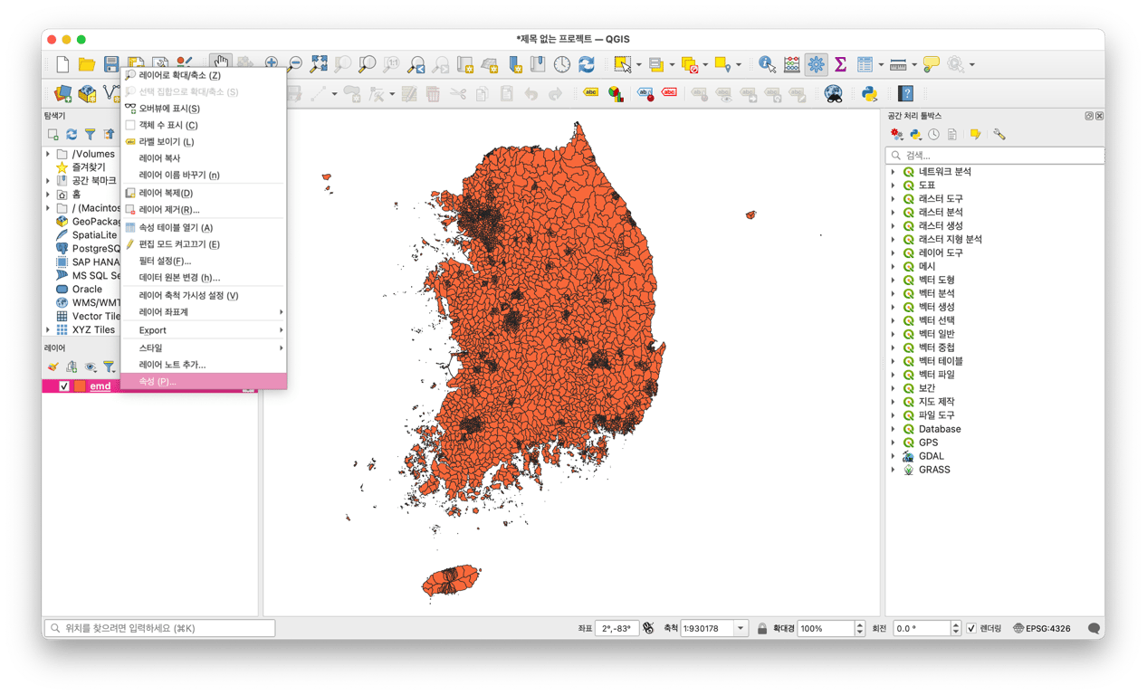Click the Refresh map icon
The image size is (1147, 695).
tap(587, 64)
